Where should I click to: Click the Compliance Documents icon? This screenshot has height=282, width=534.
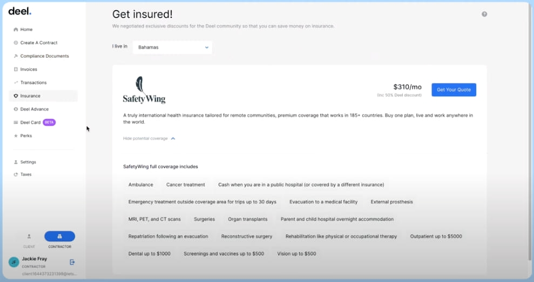pyautogui.click(x=16, y=56)
